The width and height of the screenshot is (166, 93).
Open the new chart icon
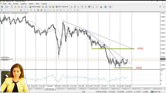[2, 7]
